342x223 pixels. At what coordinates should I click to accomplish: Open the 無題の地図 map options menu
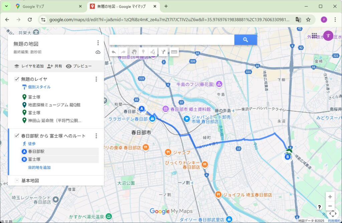click(x=98, y=42)
